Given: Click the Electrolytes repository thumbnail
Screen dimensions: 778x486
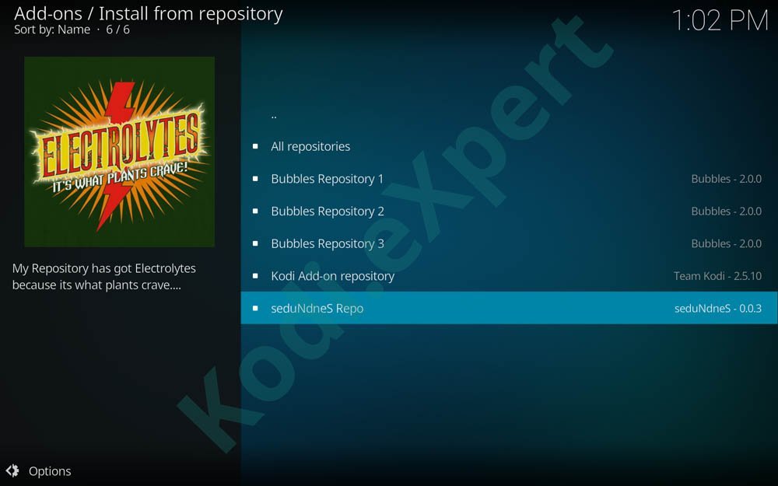Looking at the screenshot, I should (120, 152).
